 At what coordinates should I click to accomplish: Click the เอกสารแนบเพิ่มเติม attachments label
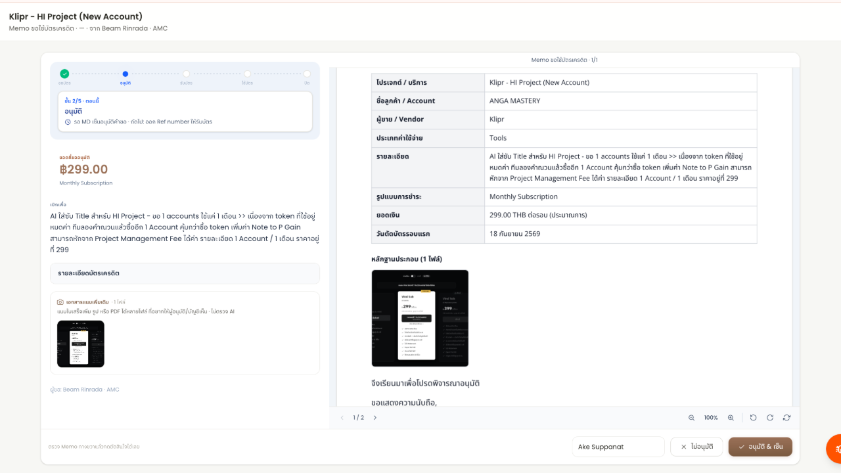[x=87, y=302]
